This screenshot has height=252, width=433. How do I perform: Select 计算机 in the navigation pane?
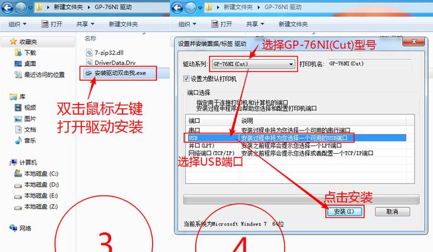[x=23, y=163]
